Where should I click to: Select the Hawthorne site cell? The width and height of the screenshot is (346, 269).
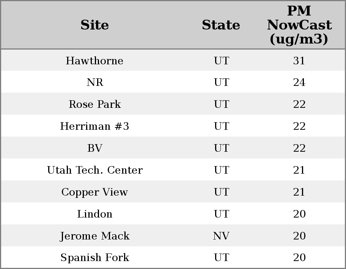[94, 61]
